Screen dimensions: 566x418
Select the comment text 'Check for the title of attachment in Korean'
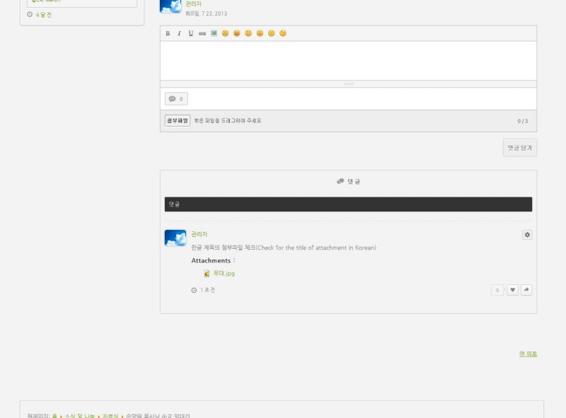click(x=316, y=248)
